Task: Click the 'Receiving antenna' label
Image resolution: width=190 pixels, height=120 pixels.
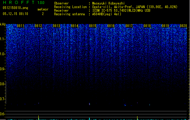Action: (69, 14)
